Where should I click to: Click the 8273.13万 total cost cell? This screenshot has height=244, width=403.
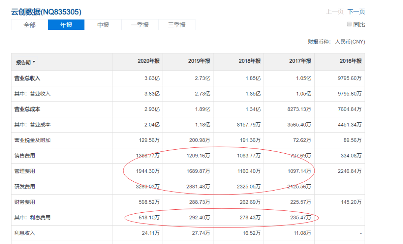299,109
